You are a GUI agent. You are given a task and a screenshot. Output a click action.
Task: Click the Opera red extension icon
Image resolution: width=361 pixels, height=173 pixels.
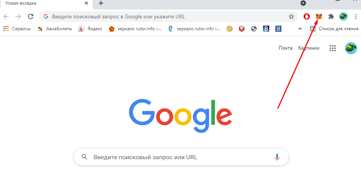click(306, 16)
